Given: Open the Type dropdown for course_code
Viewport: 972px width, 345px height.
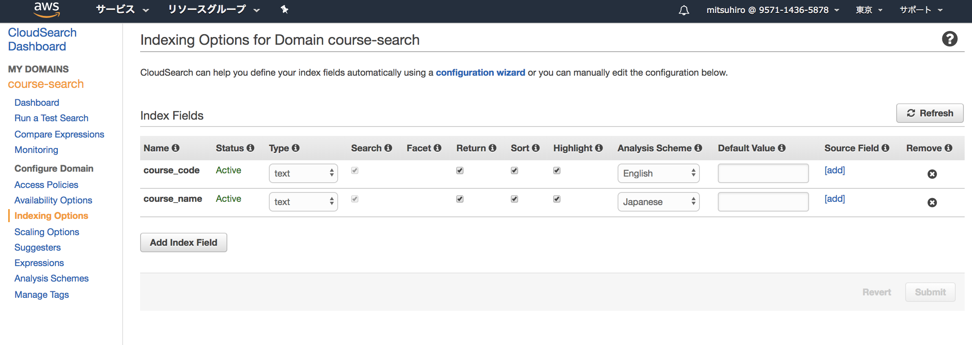Looking at the screenshot, I should 303,173.
